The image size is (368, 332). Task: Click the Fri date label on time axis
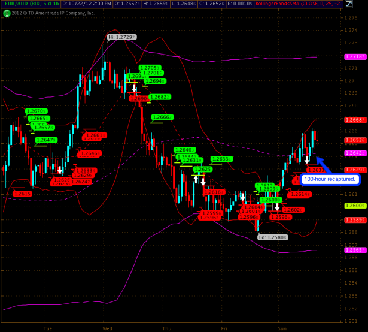coord(224,328)
